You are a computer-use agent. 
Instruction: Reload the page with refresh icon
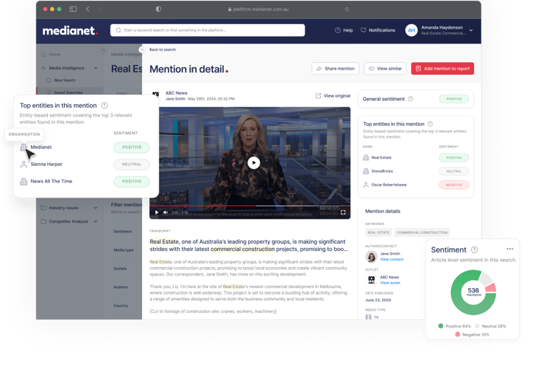click(347, 9)
